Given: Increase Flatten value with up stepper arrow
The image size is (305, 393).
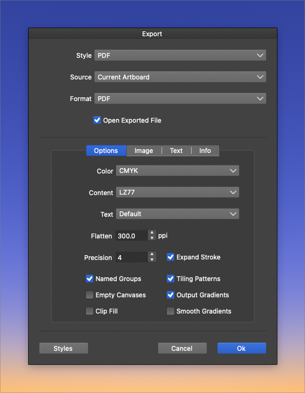Looking at the screenshot, I should (x=152, y=233).
